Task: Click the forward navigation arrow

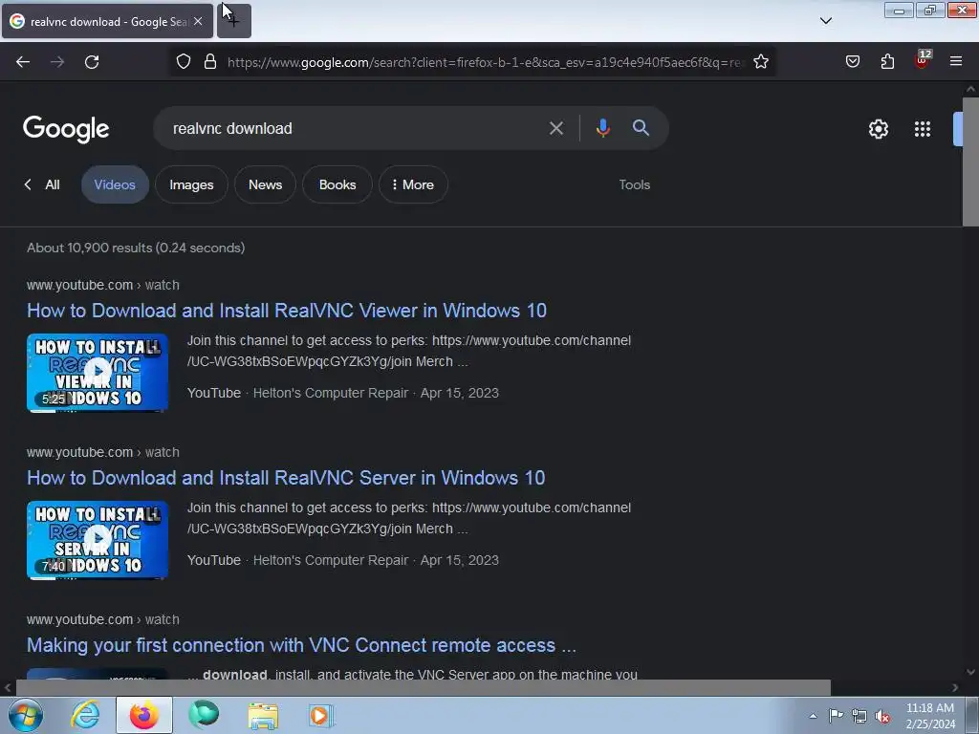Action: point(57,62)
